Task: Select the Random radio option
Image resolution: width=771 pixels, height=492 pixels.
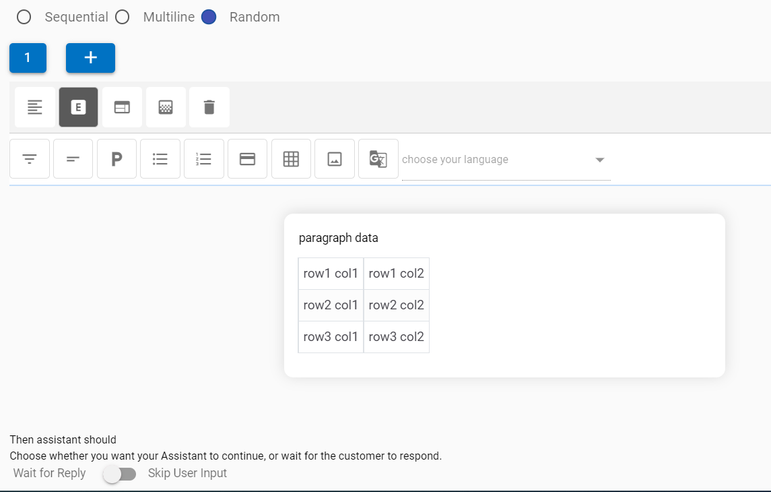Action: [209, 18]
